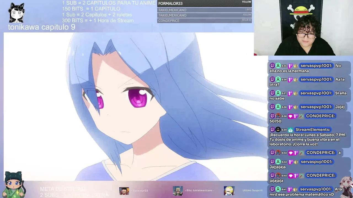Viewport: 353px width, 198px height.
Task: Click the black-haired cat-girl avatar beside the rewards text
Action: click(17, 13)
